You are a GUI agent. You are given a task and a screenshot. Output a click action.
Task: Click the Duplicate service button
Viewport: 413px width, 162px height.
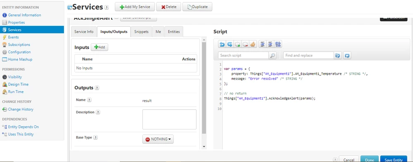tap(197, 7)
